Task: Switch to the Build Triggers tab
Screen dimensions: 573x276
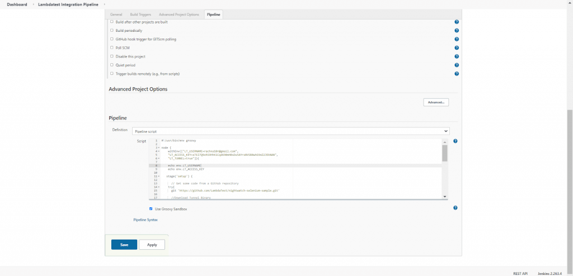Action: [140, 14]
